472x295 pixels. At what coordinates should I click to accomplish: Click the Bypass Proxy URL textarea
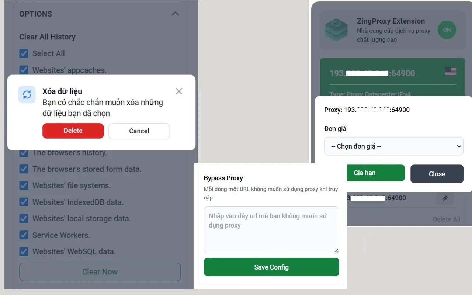tap(271, 230)
